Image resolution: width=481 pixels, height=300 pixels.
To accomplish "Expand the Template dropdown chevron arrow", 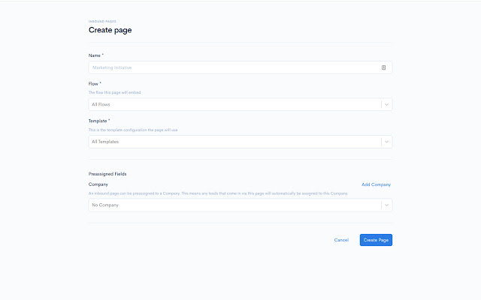I will 386,142.
